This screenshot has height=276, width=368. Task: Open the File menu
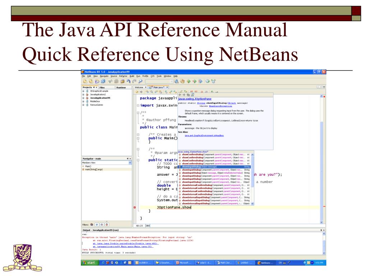83,76
